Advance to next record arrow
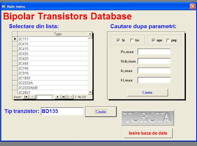 click(58, 97)
